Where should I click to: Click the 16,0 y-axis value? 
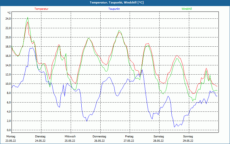(x=8, y=56)
